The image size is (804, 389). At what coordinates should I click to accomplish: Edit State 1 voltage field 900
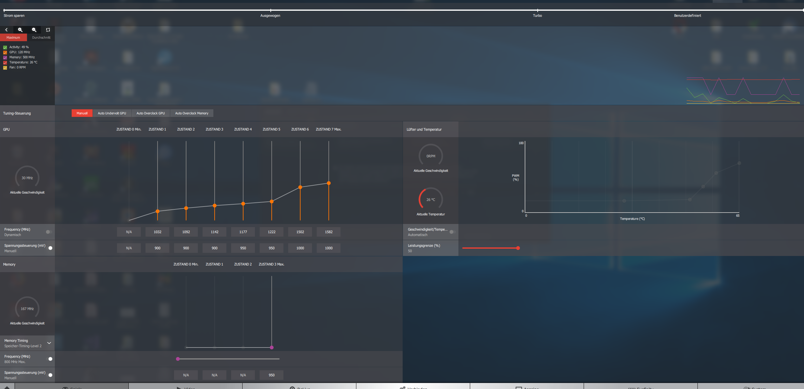click(158, 248)
